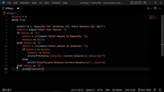Toggle the primary side bar layout icon

[132, 3]
